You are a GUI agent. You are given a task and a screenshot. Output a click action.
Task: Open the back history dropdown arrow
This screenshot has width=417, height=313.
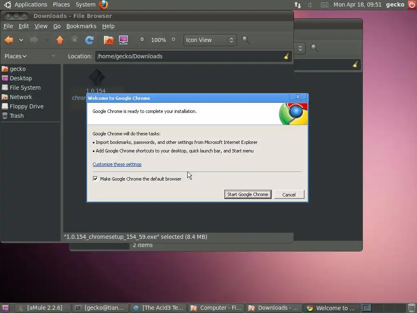tap(21, 40)
